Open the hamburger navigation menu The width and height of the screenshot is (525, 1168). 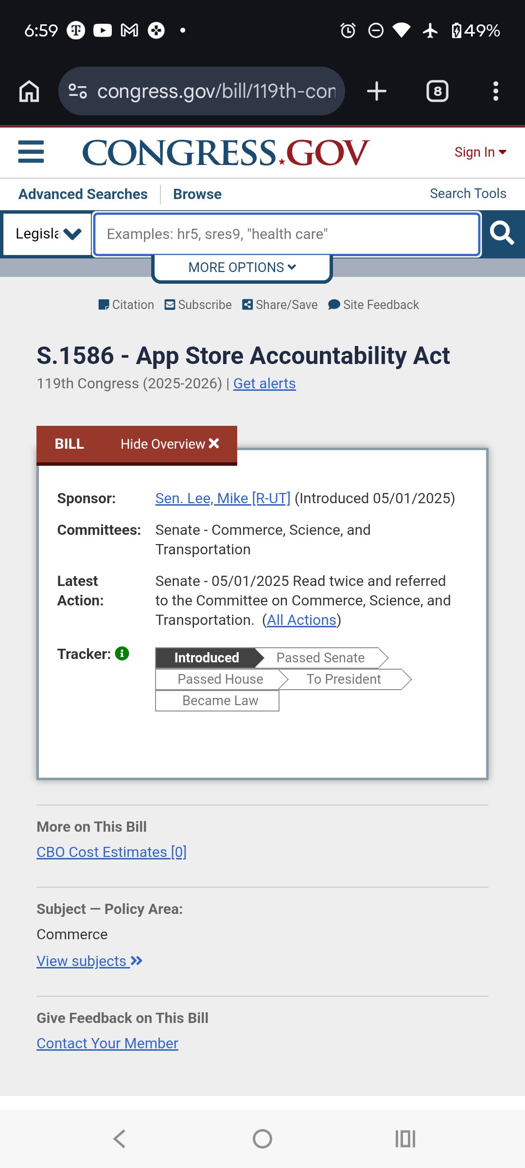pos(31,152)
